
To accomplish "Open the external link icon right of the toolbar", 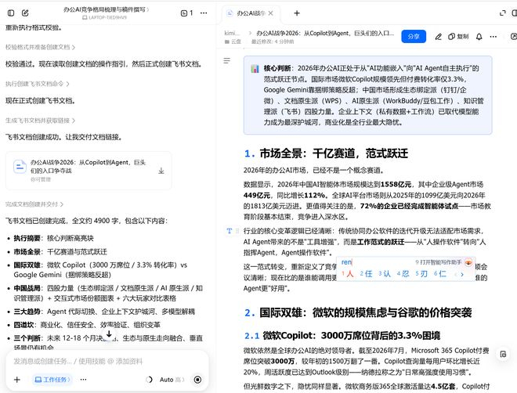I will click(513, 37).
